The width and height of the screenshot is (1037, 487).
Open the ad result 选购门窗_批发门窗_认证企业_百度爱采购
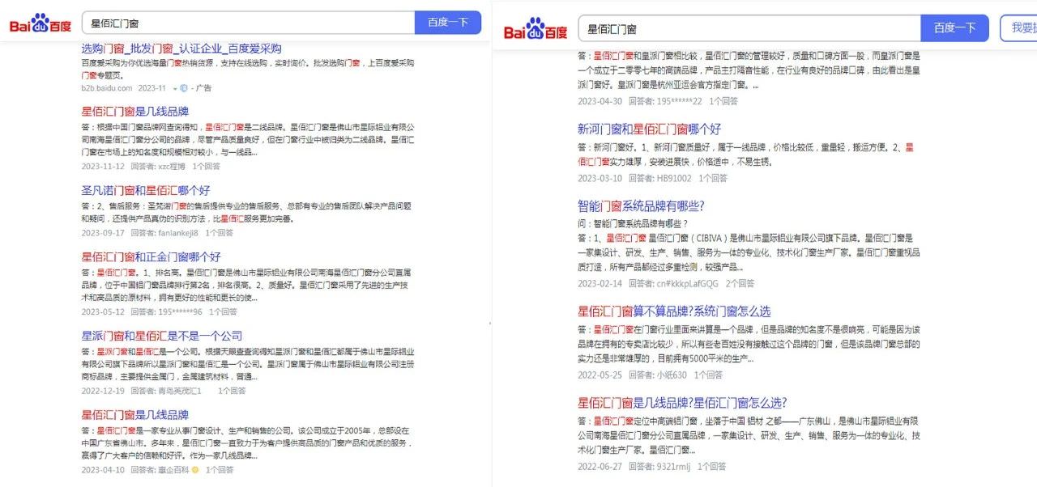pyautogui.click(x=181, y=49)
